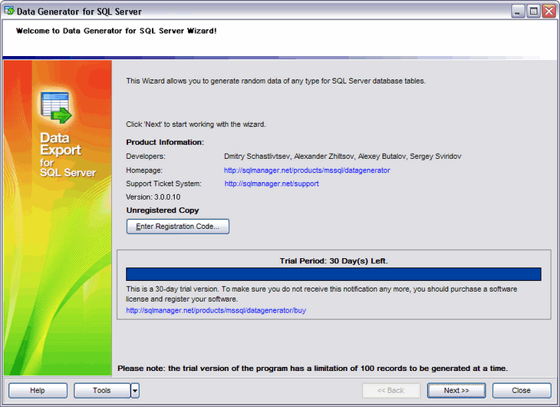Close the window using the red X
Viewport: 560px width, 407px height.
(549, 11)
